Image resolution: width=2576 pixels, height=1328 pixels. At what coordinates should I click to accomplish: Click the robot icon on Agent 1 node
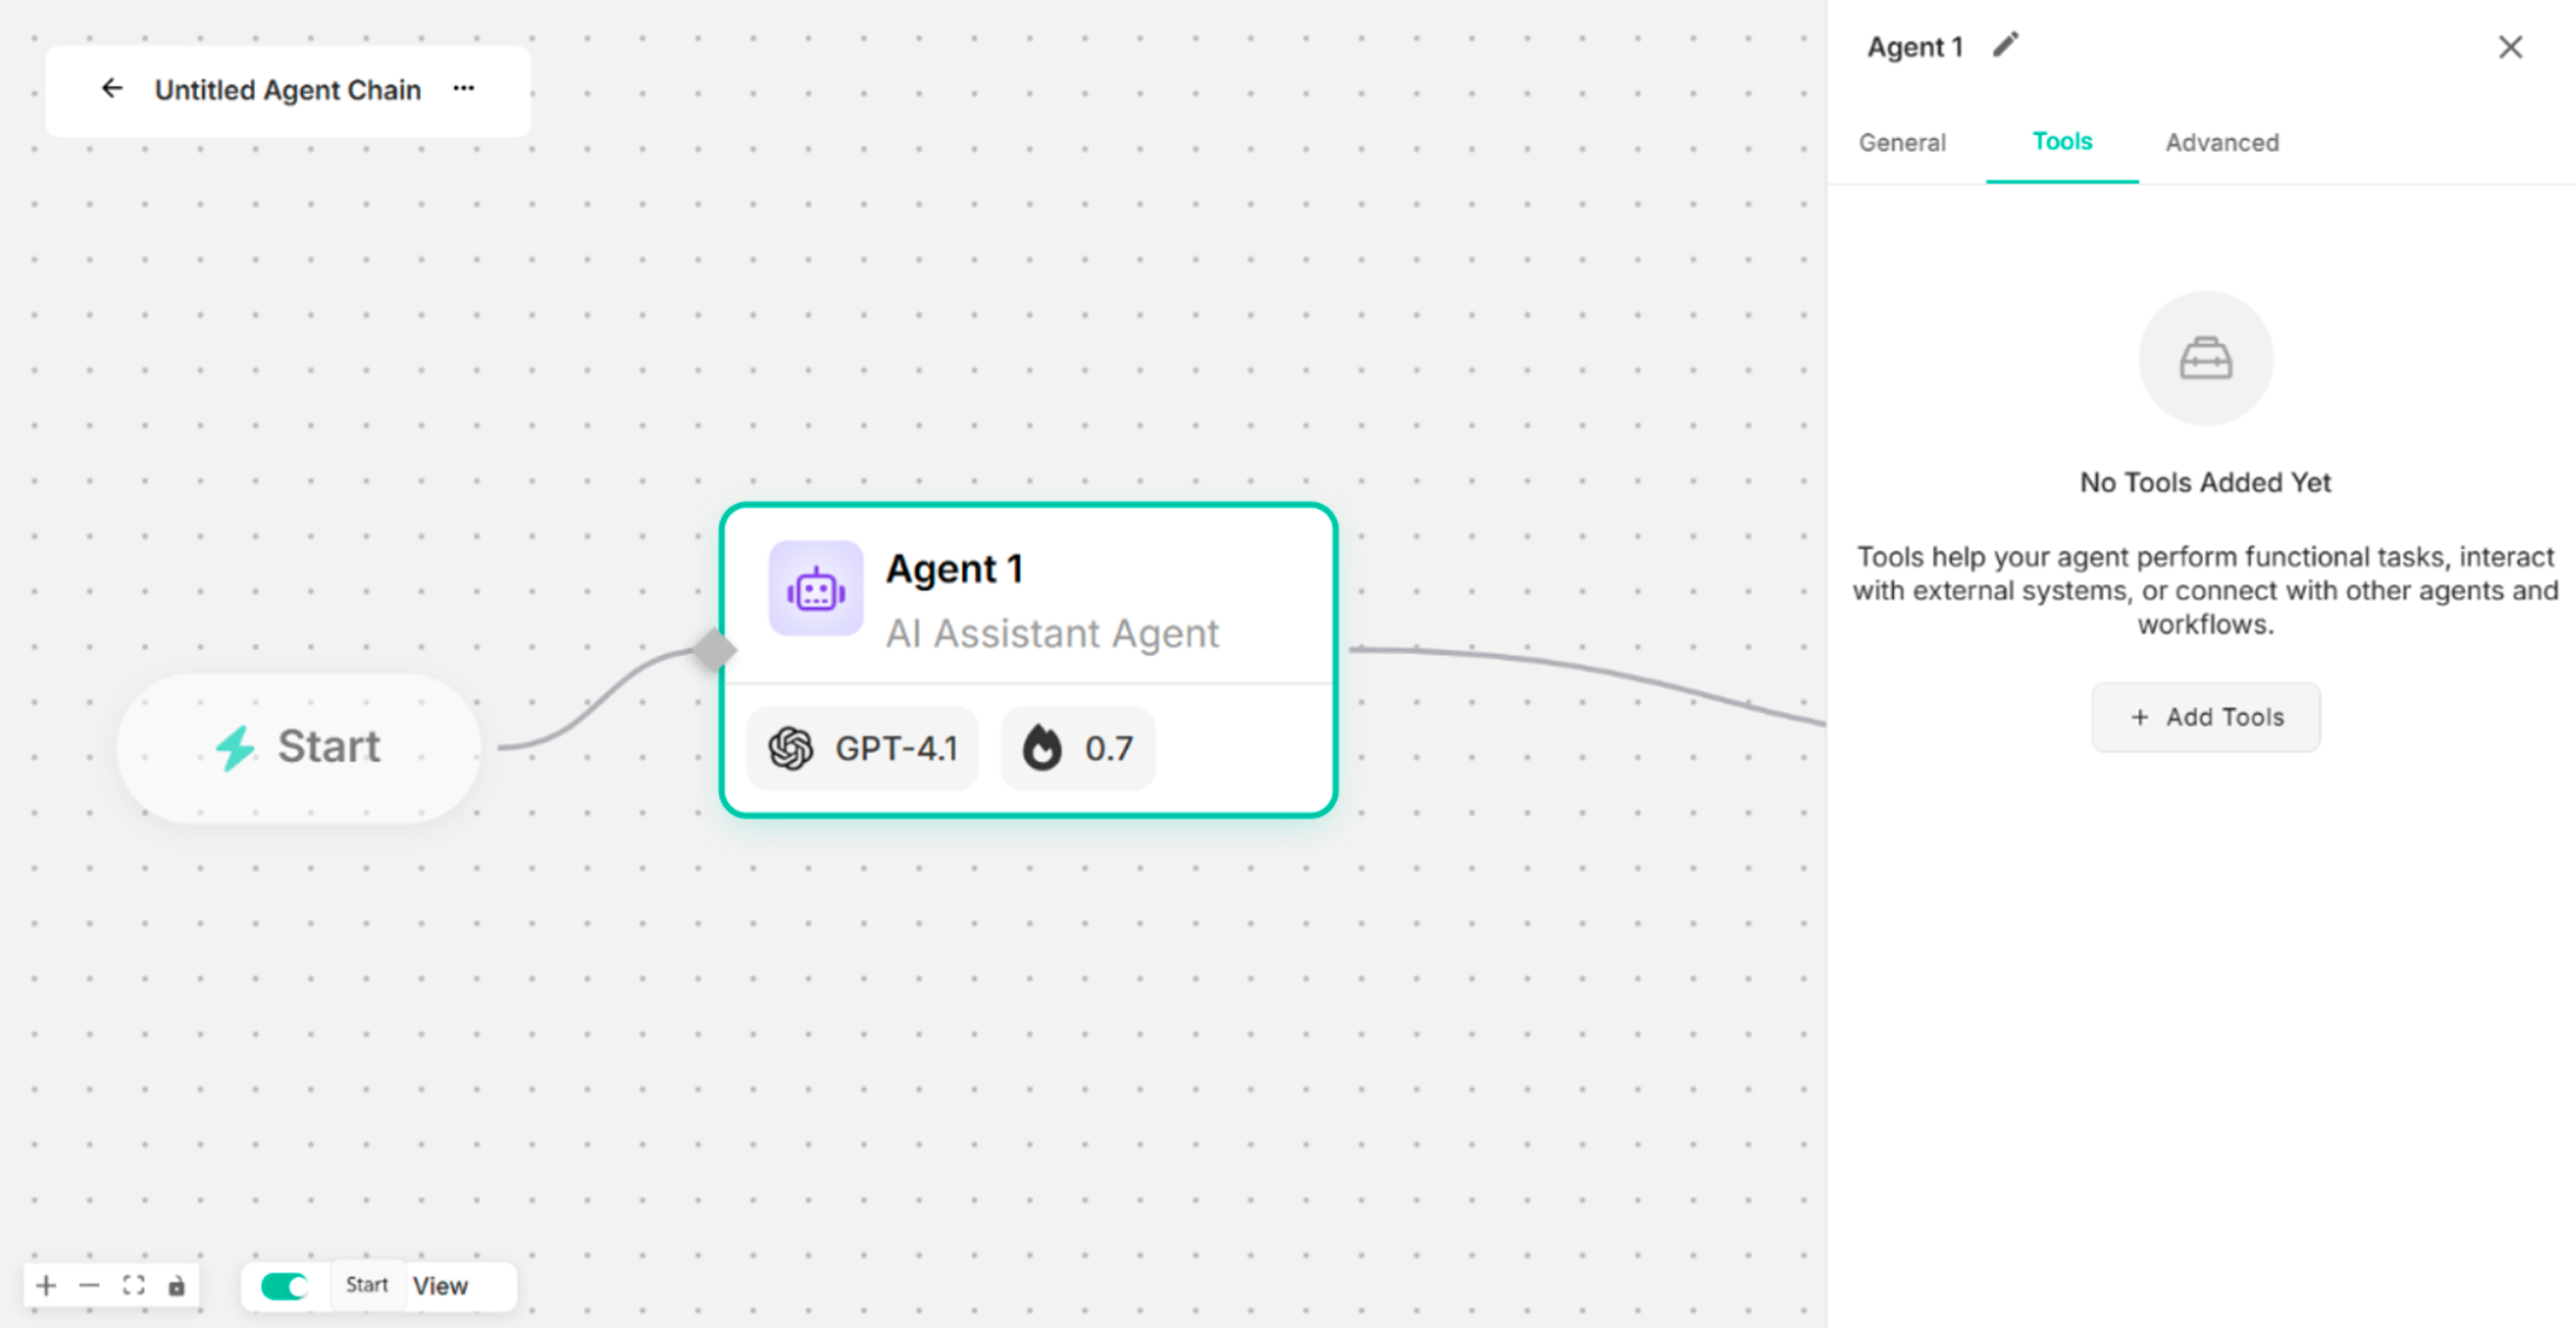click(x=816, y=589)
